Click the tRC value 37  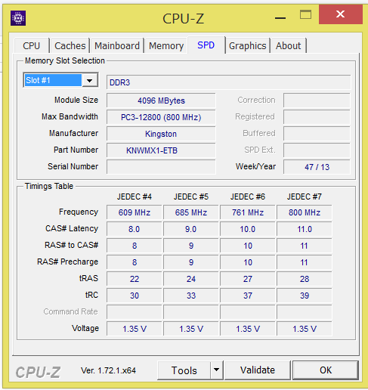248,296
